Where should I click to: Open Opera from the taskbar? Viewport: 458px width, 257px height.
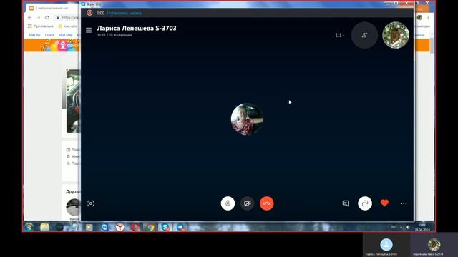[x=135, y=227]
